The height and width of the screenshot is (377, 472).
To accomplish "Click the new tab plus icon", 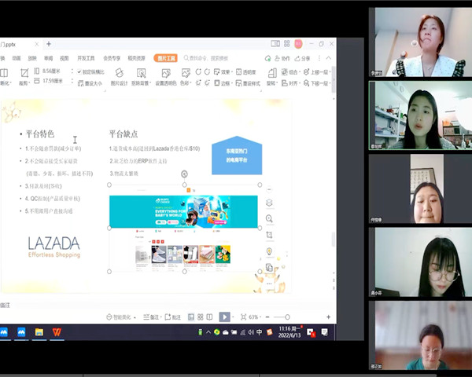I will [x=49, y=45].
